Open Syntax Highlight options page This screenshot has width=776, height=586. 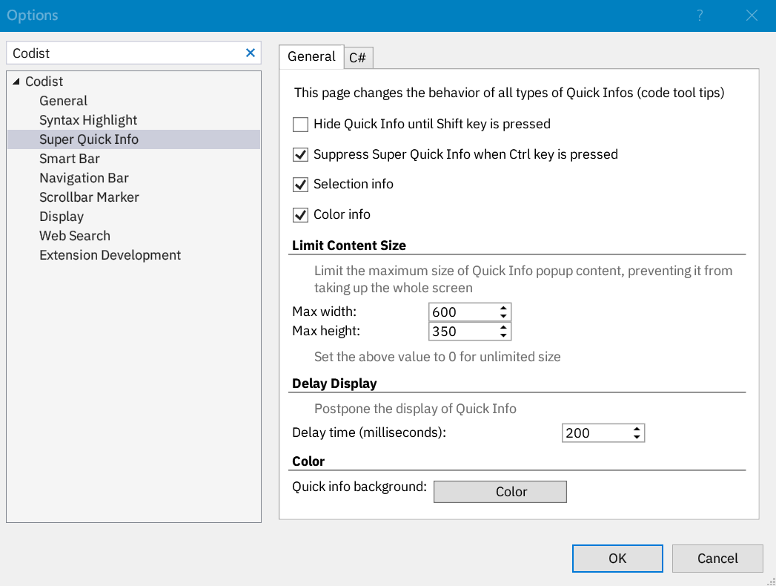pyautogui.click(x=88, y=120)
